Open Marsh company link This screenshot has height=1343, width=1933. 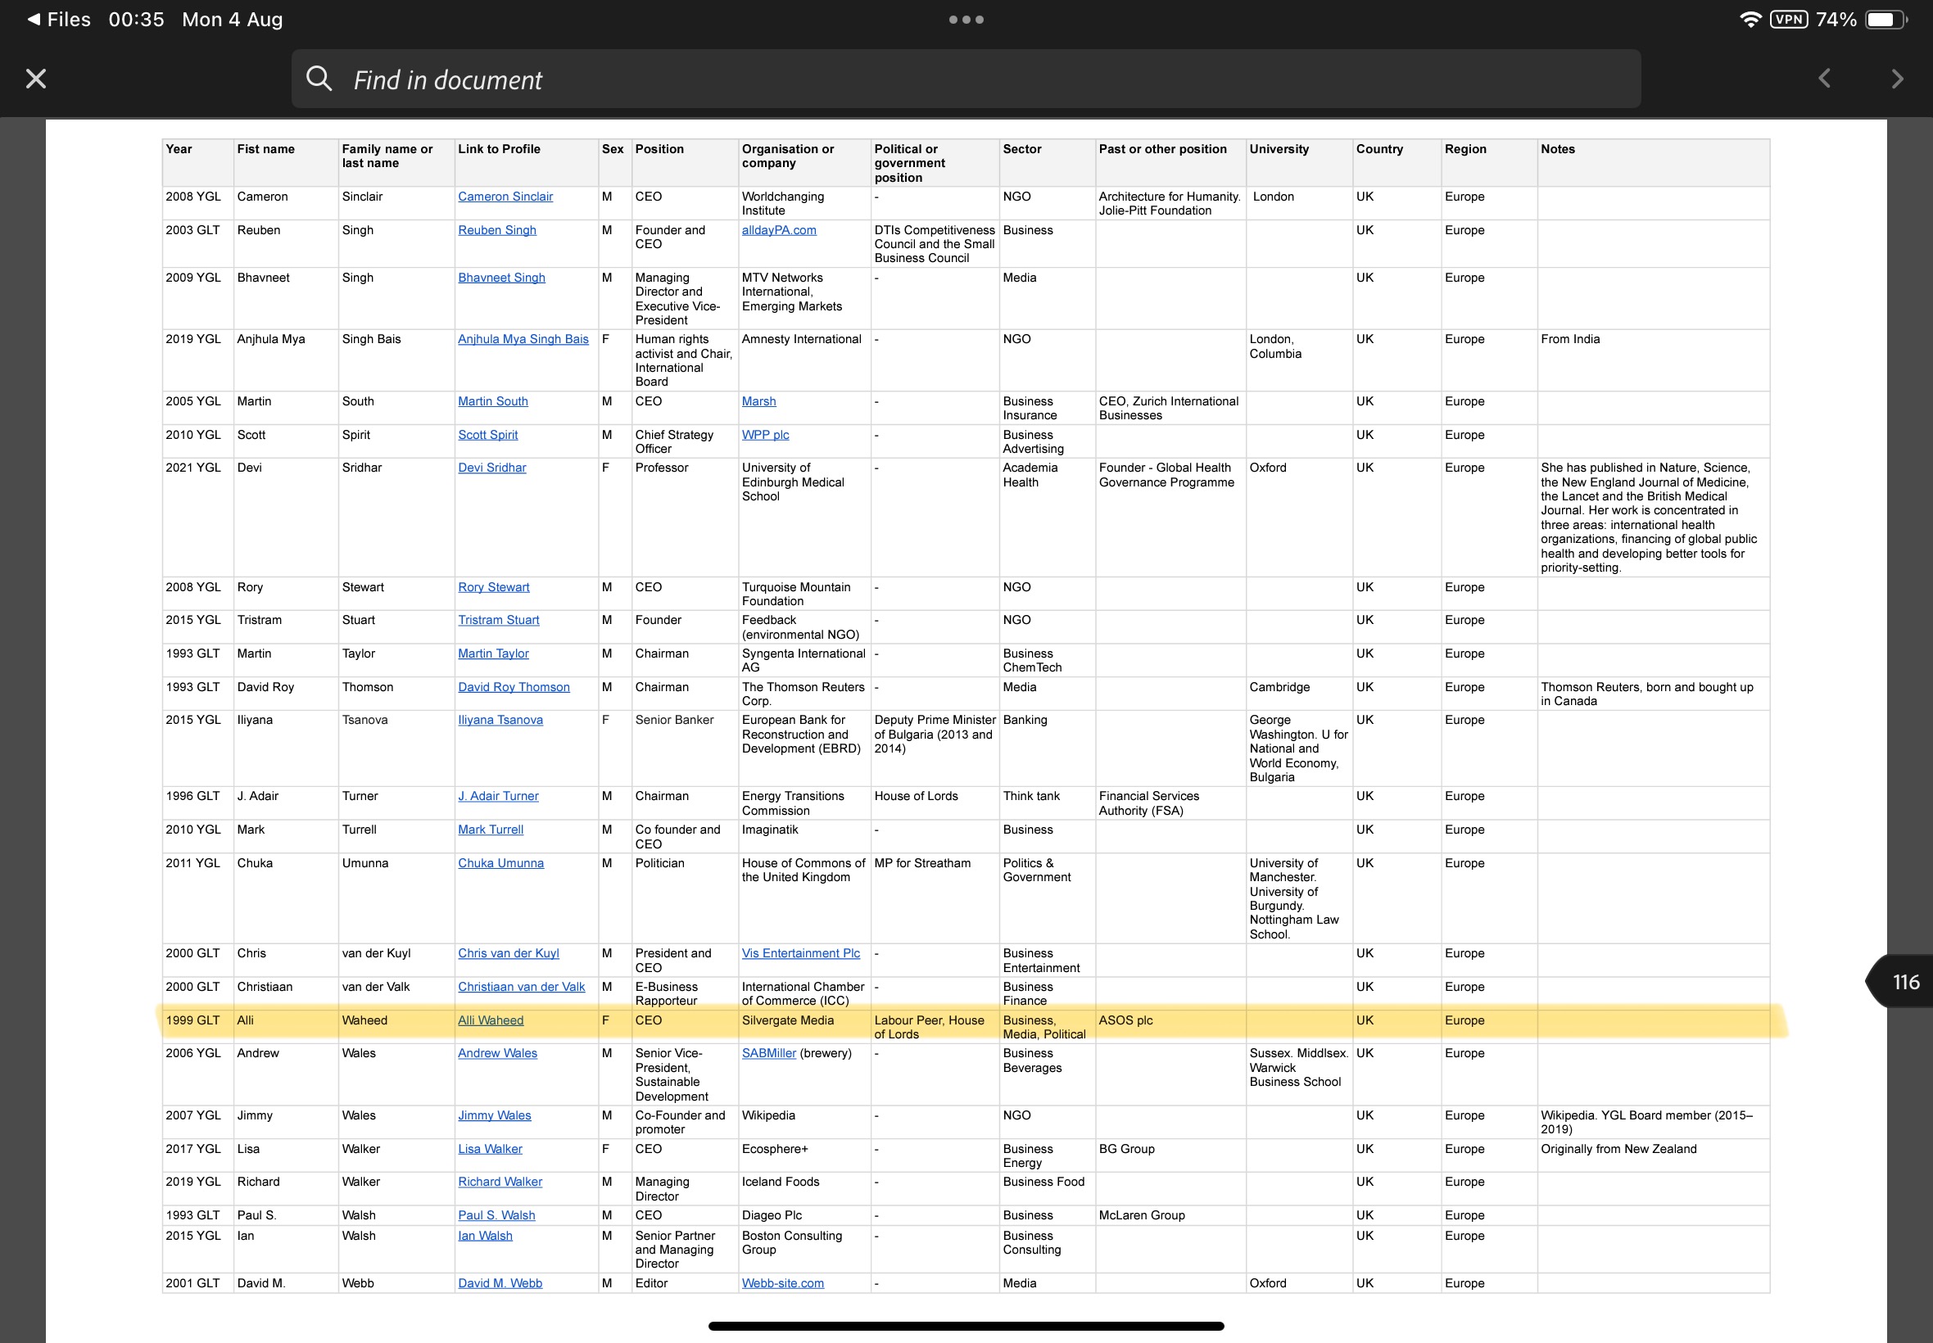pos(758,401)
